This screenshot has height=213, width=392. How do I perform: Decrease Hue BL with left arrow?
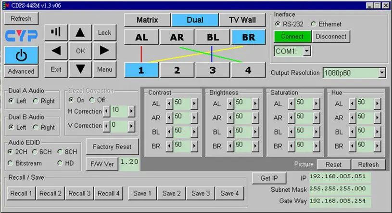click(352, 132)
